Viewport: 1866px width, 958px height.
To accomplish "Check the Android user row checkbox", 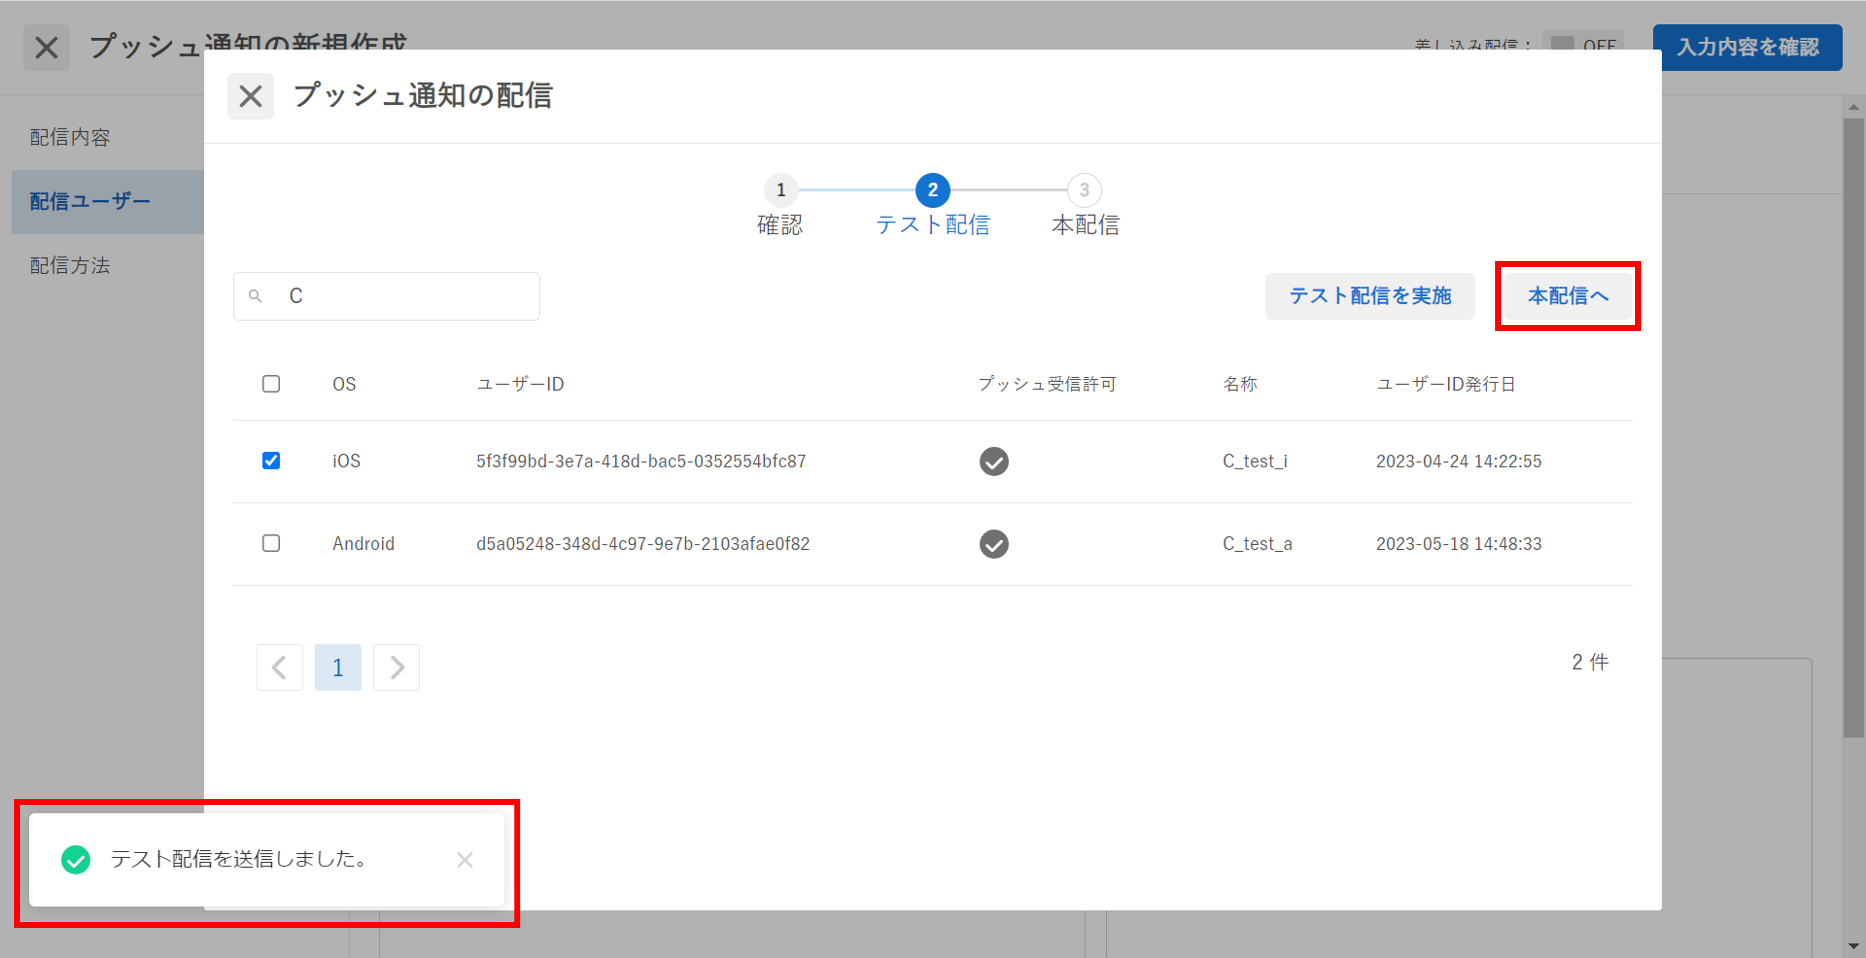I will (271, 543).
